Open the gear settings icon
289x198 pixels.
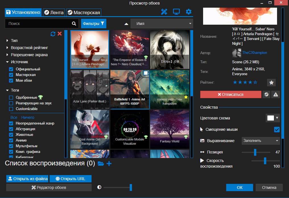189,12
